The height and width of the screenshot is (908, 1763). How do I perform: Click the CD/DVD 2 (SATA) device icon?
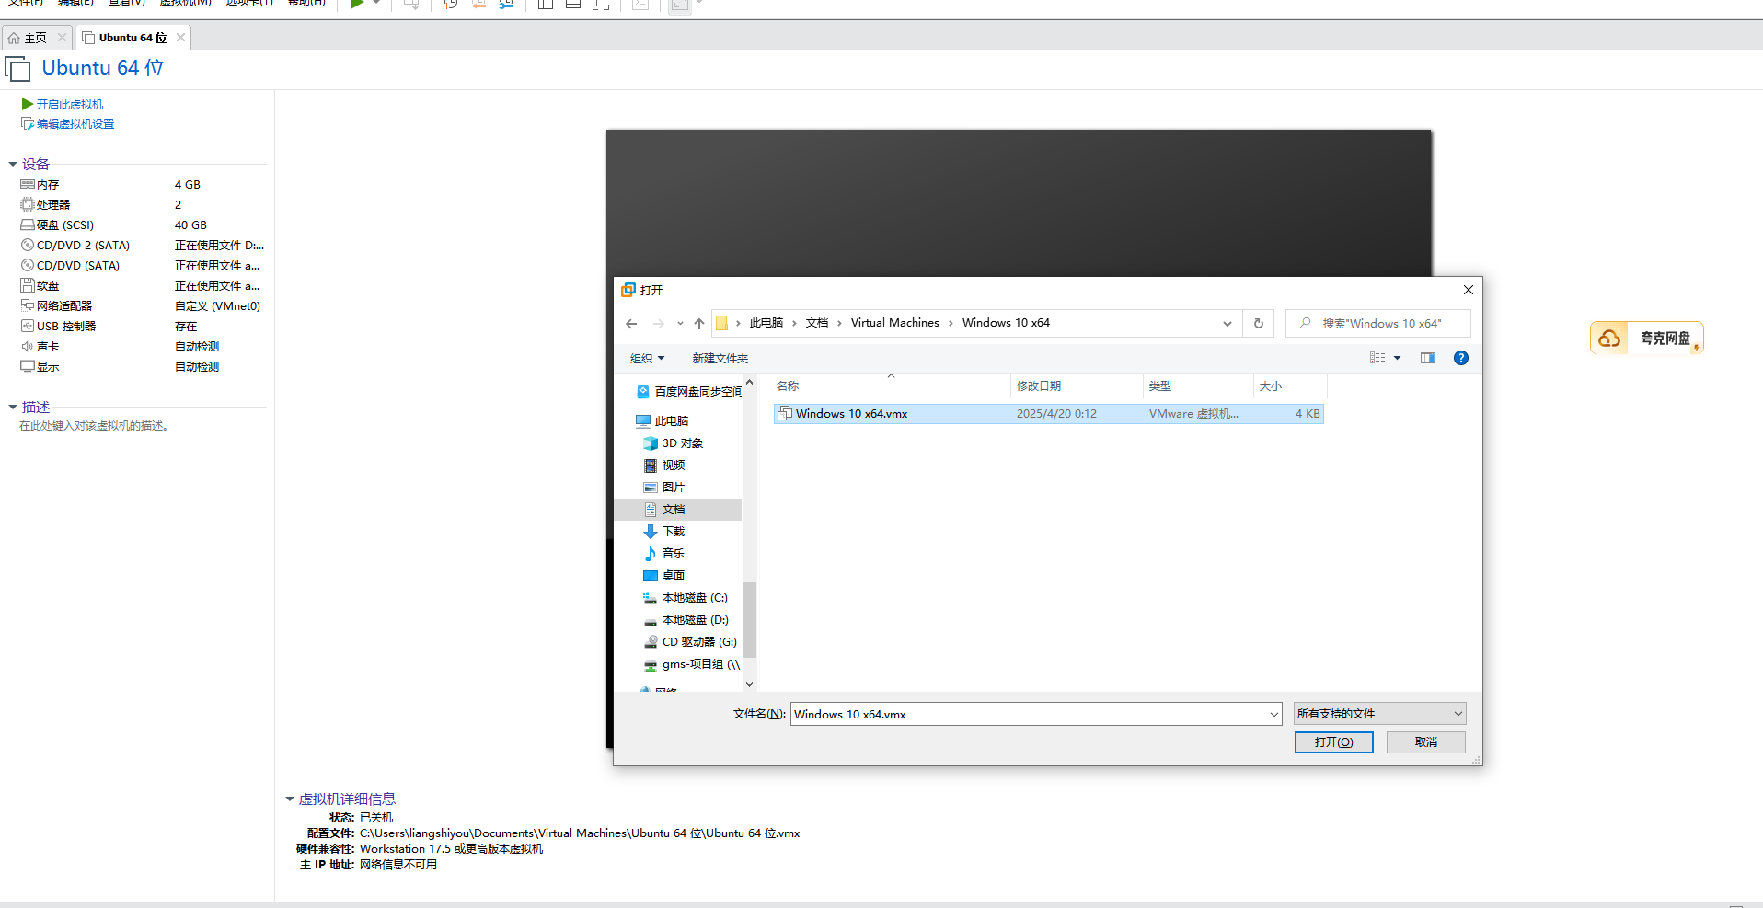tap(28, 246)
